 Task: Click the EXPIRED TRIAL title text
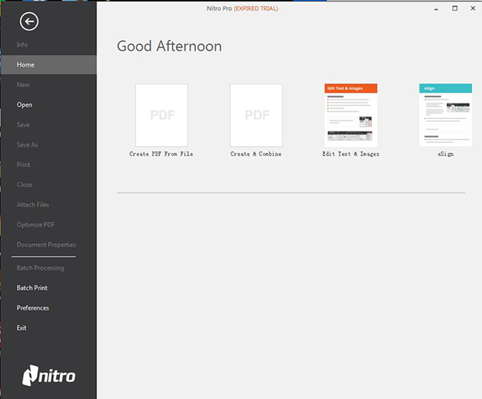pos(255,9)
